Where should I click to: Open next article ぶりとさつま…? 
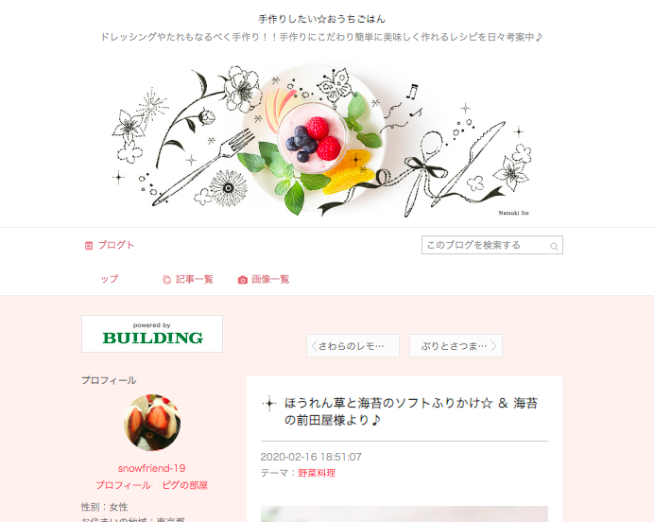coord(456,345)
